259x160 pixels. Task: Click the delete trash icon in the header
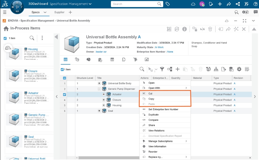click(210, 29)
